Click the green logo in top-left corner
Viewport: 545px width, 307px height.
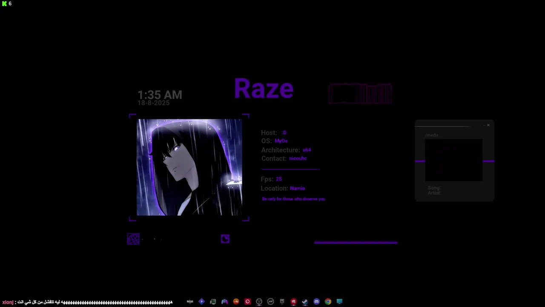tap(4, 3)
